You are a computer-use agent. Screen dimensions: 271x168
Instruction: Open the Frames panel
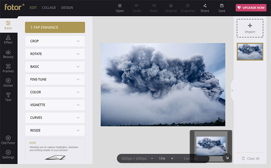click(x=8, y=68)
